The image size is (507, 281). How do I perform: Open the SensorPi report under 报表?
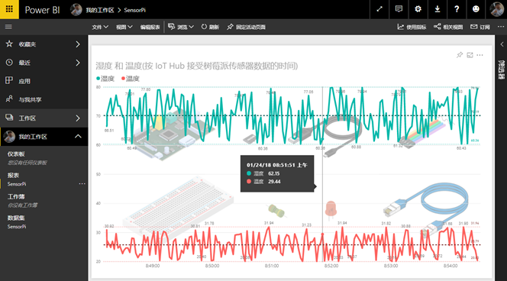[x=17, y=184]
